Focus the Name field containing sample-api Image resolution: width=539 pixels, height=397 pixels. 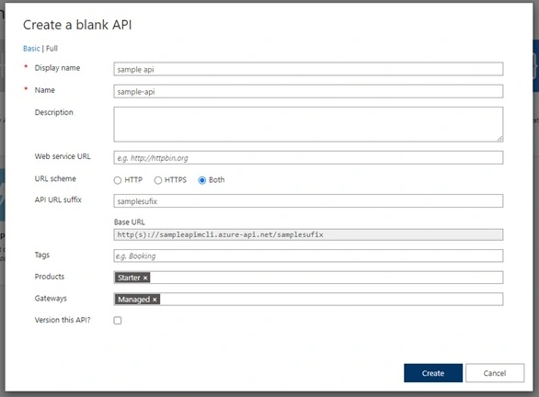tap(308, 91)
